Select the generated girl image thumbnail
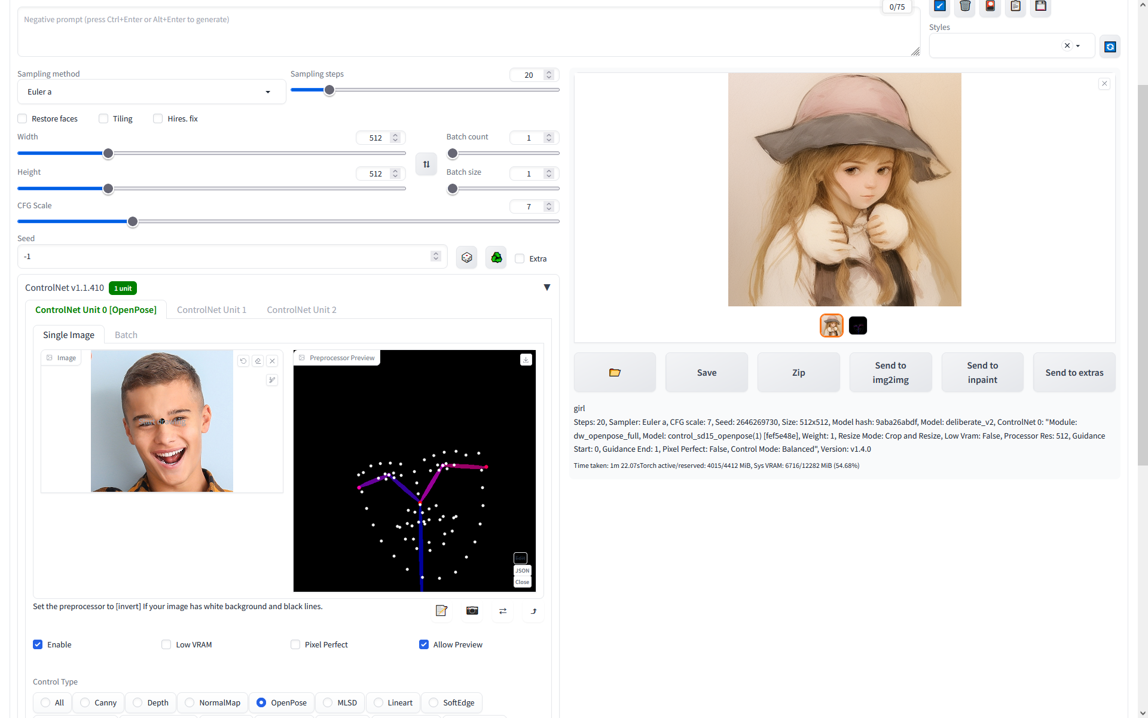 tap(831, 325)
